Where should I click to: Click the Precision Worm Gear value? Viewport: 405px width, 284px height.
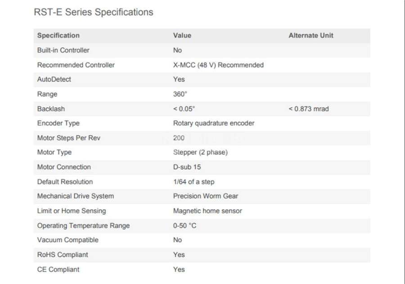click(x=205, y=196)
